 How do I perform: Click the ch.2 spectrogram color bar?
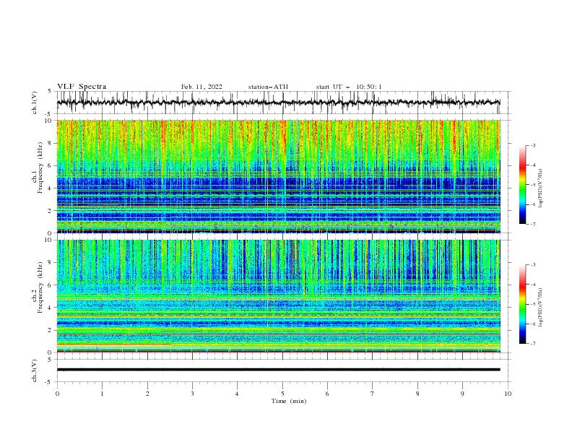(x=522, y=304)
